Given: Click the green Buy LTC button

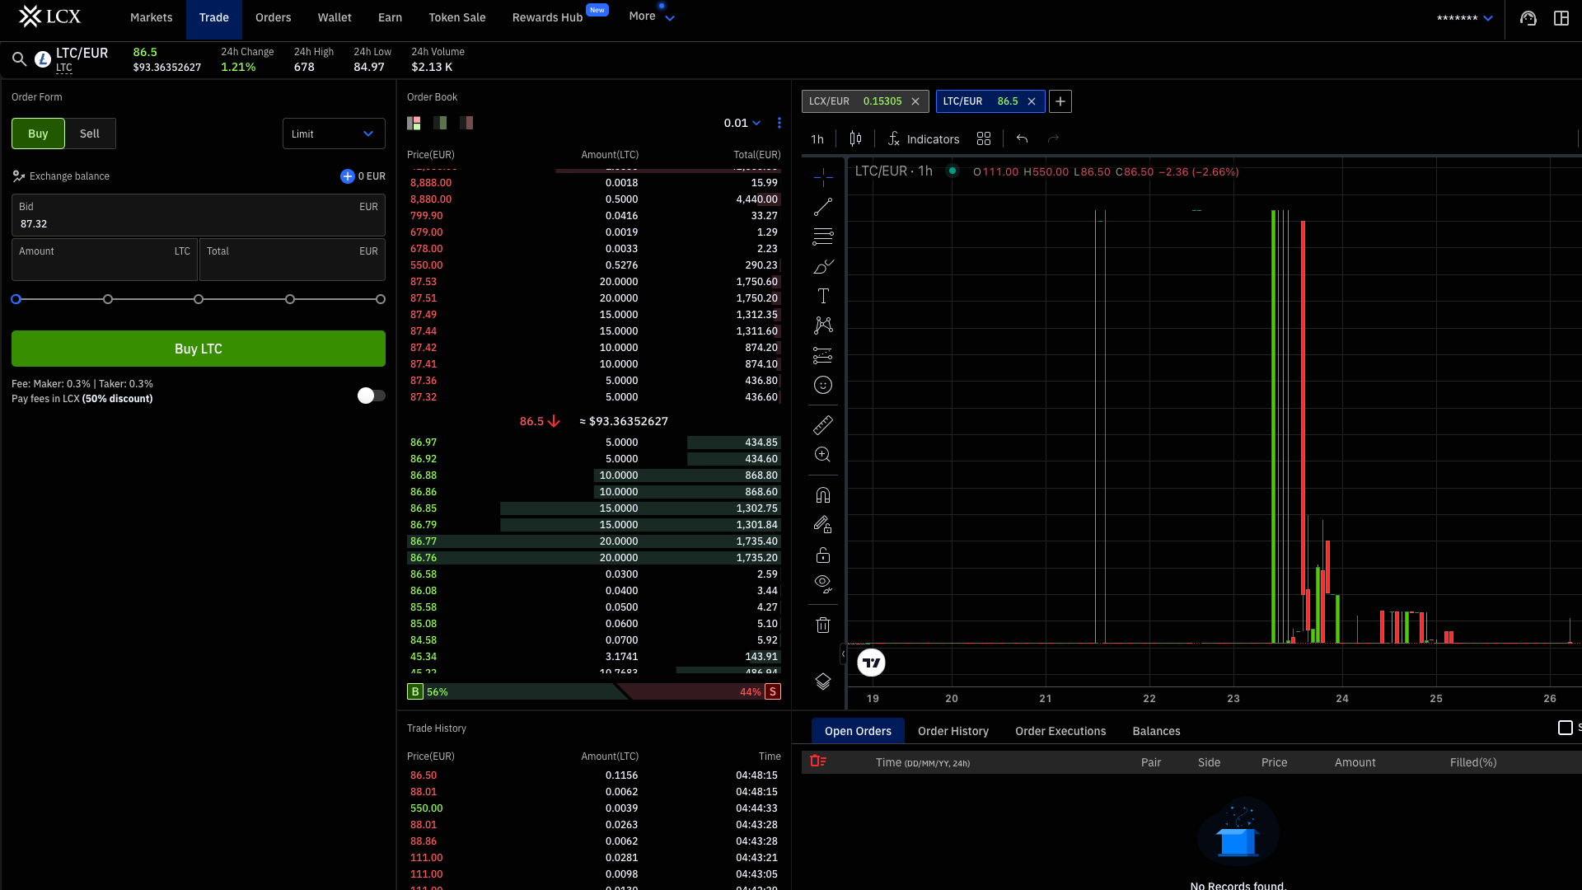Looking at the screenshot, I should (199, 349).
